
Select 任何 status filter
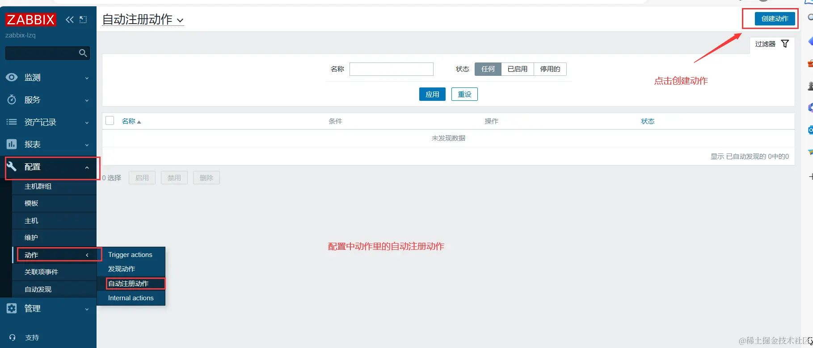tap(488, 69)
